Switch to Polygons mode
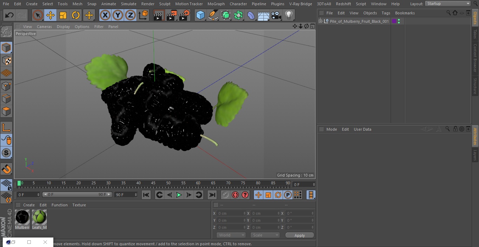 6,111
